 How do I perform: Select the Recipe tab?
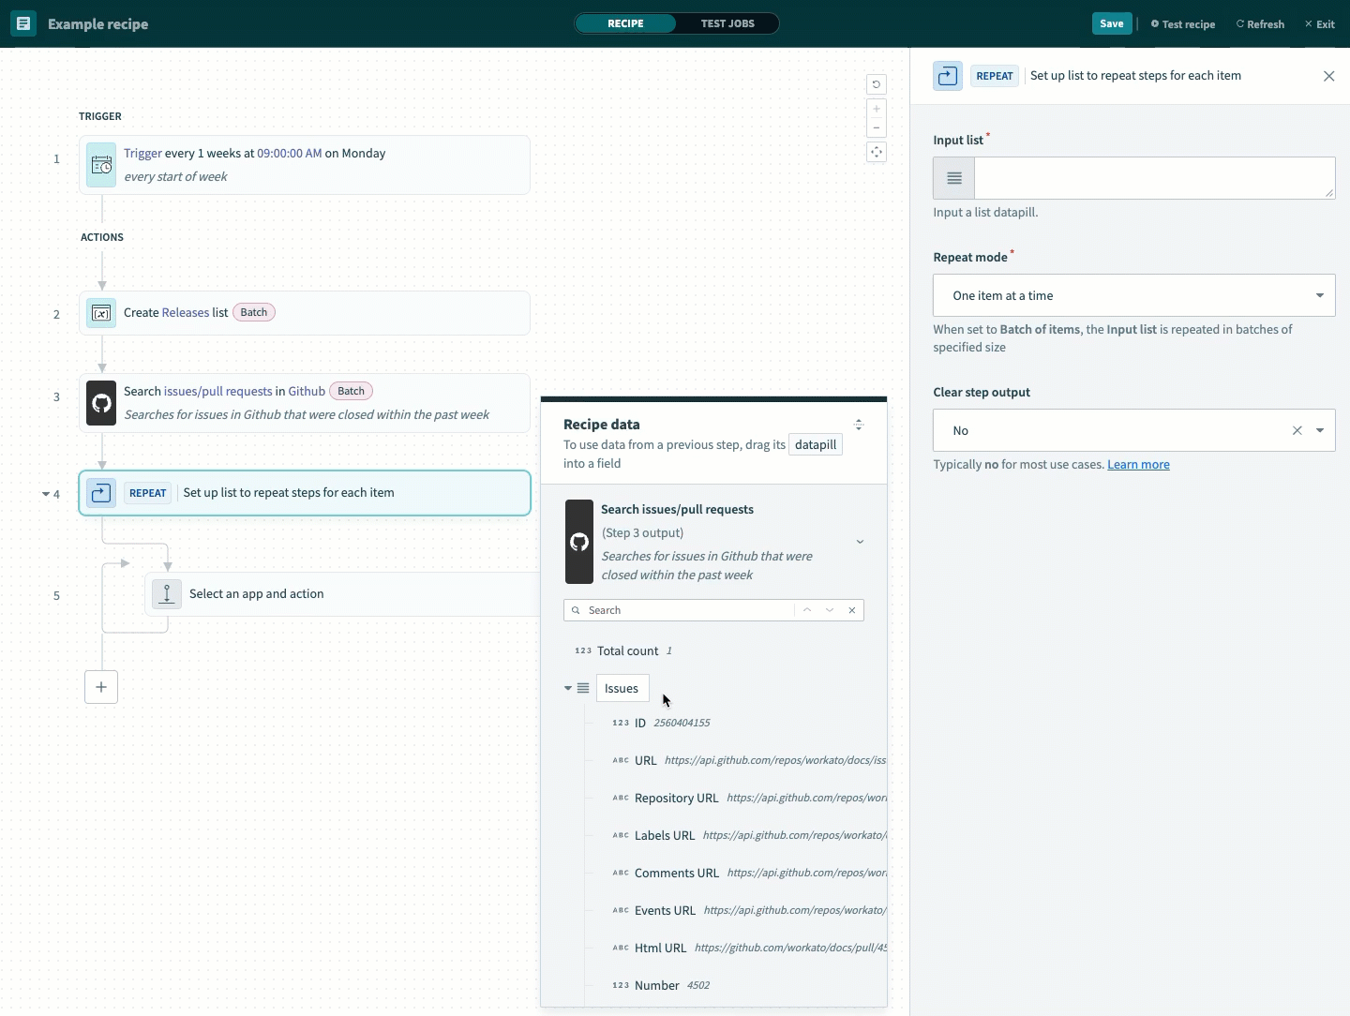coord(625,23)
